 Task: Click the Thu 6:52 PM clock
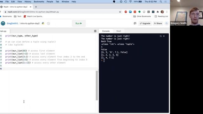coord(151,2)
